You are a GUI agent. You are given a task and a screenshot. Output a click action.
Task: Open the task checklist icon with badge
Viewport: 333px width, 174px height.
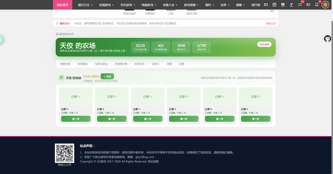click(x=300, y=5)
